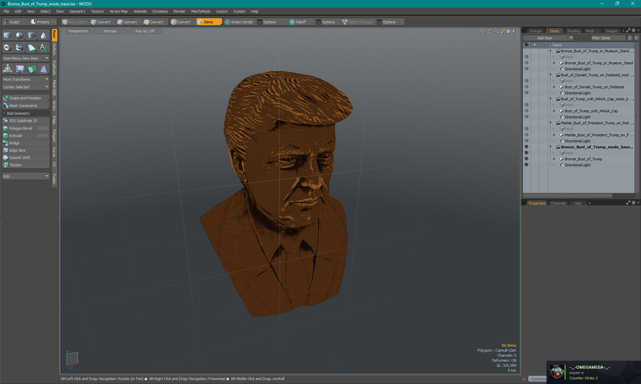The width and height of the screenshot is (641, 384).
Task: Open the Deform vertical tab
Action: (54, 49)
